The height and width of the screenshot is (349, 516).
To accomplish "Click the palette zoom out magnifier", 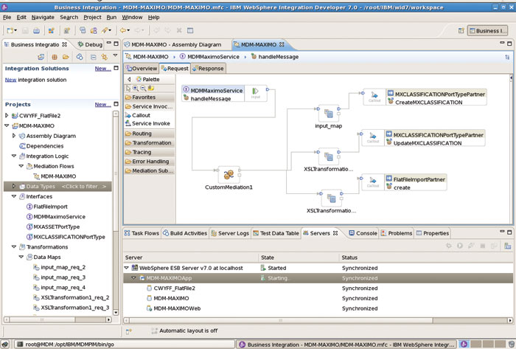I will (x=143, y=89).
